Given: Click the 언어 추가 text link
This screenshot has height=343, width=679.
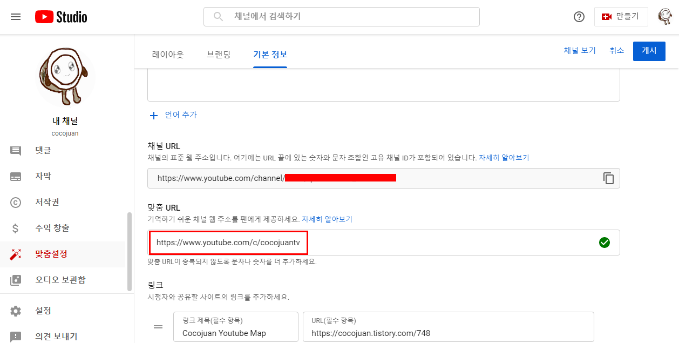Looking at the screenshot, I should [181, 115].
